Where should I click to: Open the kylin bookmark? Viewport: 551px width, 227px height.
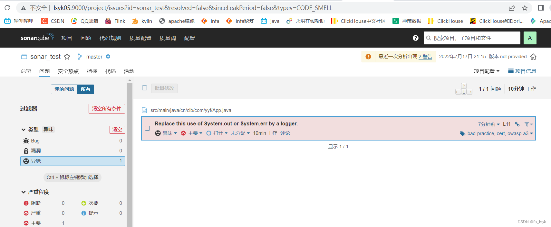click(x=142, y=21)
